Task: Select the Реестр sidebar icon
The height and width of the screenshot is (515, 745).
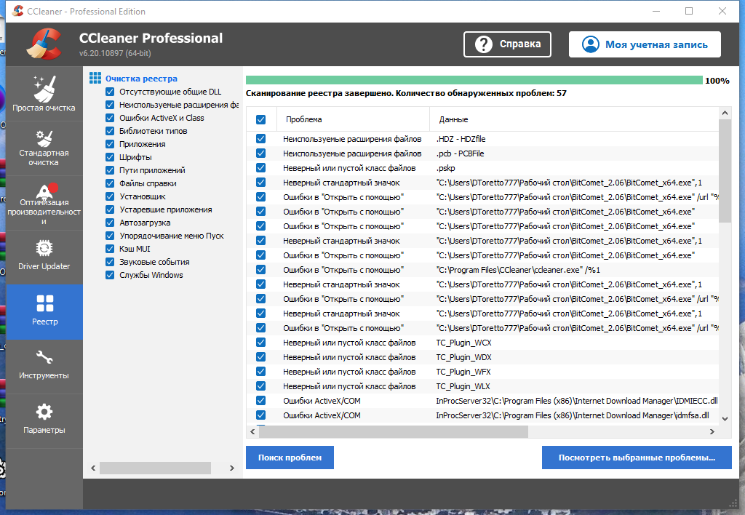Action: [x=44, y=303]
